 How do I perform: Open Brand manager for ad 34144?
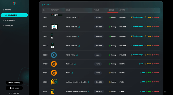pos(137,46)
